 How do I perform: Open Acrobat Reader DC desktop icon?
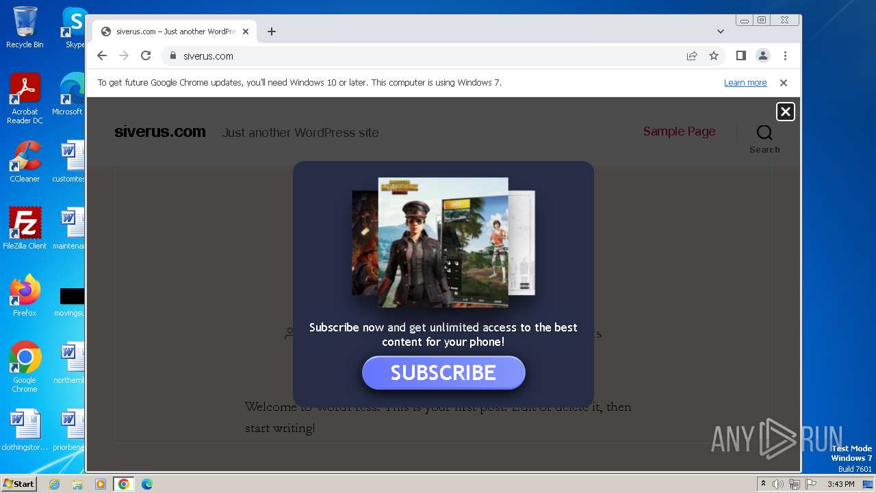[x=25, y=99]
